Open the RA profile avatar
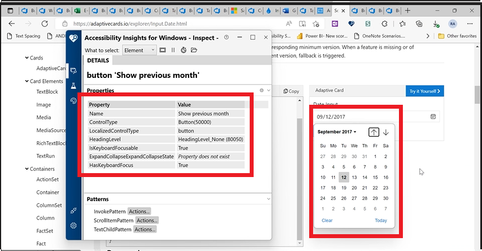Viewport: 482px width, 251px height. 452,24
